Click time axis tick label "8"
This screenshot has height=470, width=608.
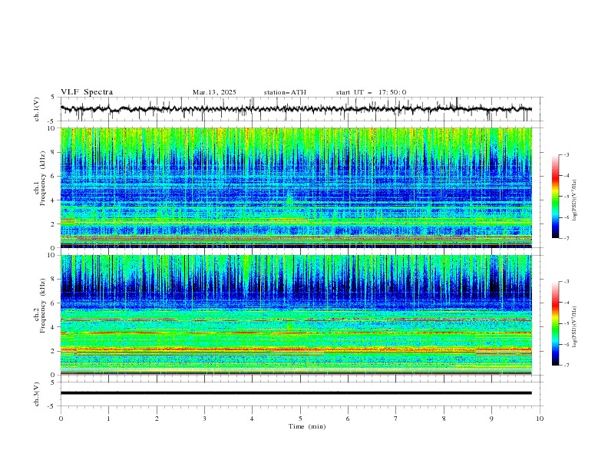tap(444, 419)
